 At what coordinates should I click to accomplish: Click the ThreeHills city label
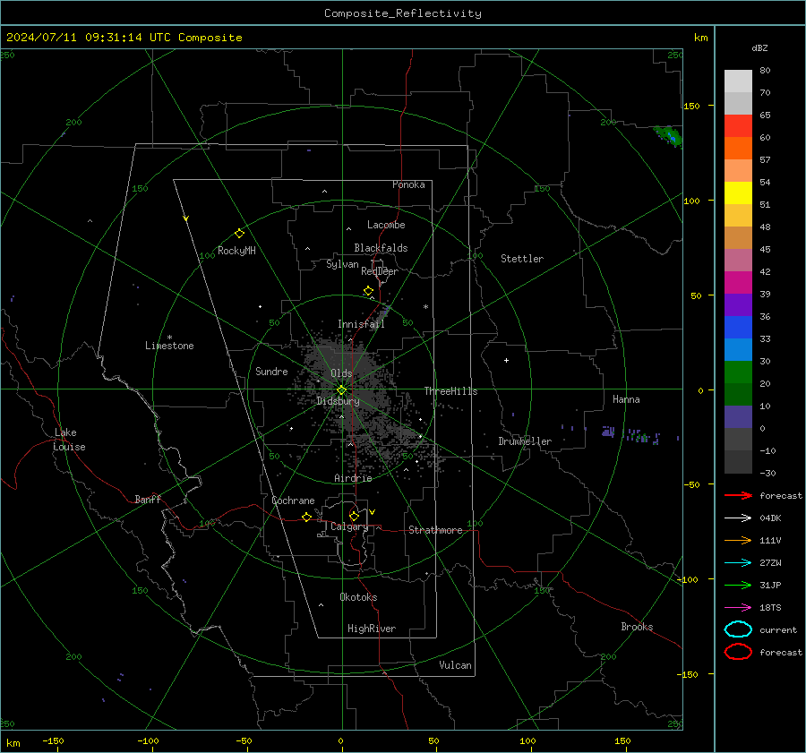(x=450, y=391)
